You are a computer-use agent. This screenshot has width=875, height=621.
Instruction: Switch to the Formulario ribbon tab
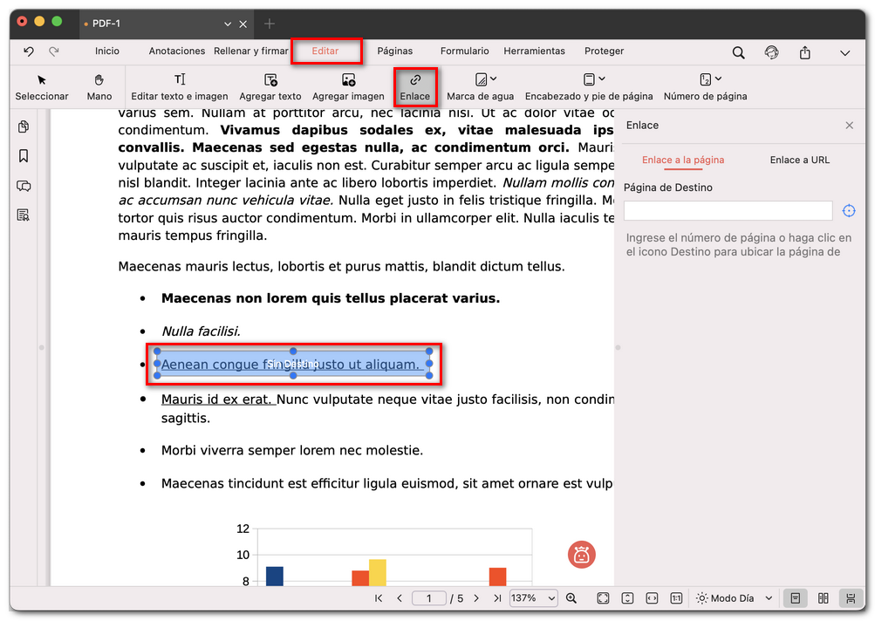465,51
